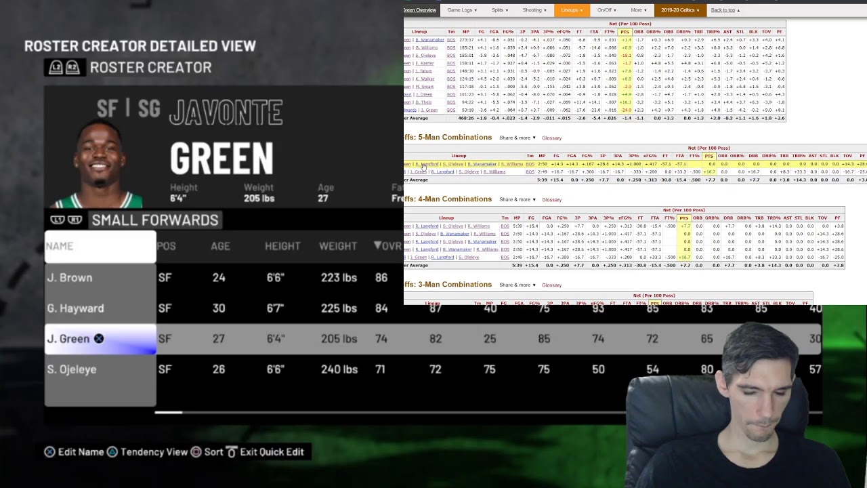Screen dimensions: 867x488
Task: Open the Game Logs dropdown
Action: (x=462, y=10)
